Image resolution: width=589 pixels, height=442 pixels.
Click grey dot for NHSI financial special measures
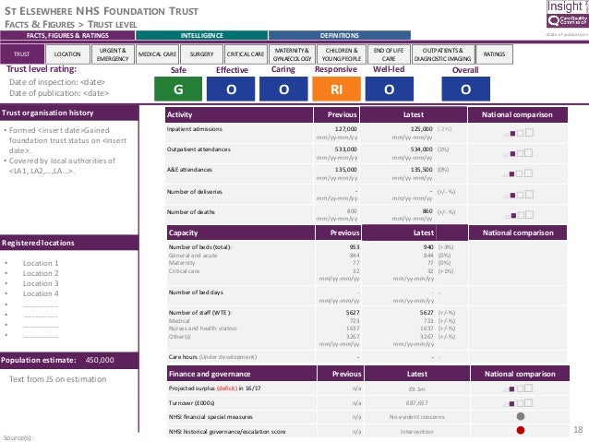[x=521, y=416]
